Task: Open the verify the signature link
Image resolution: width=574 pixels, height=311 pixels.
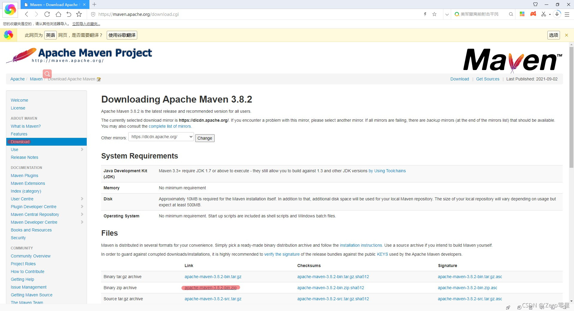Action: (282, 254)
